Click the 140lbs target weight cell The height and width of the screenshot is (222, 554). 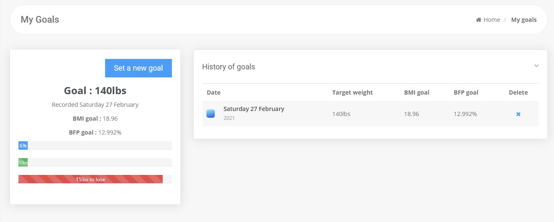click(341, 114)
